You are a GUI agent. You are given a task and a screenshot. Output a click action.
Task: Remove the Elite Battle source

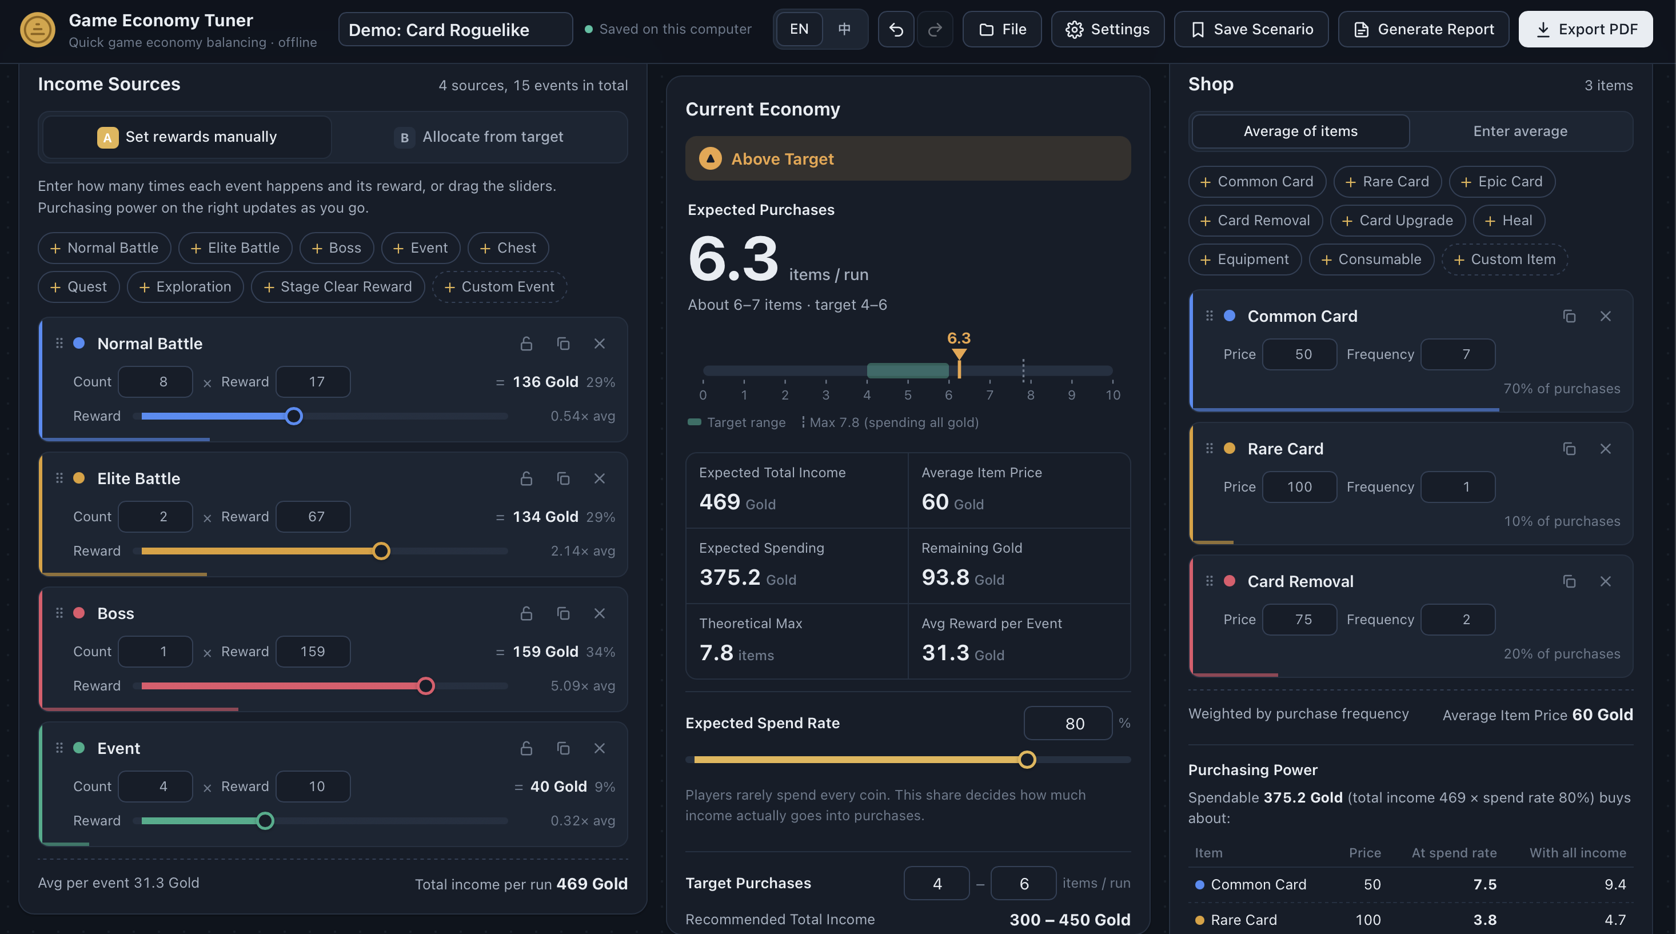[x=600, y=478]
